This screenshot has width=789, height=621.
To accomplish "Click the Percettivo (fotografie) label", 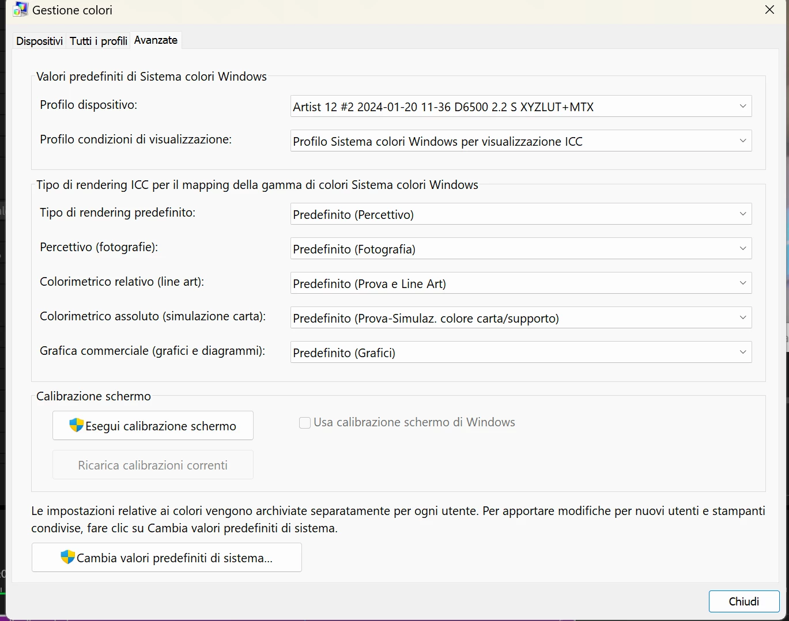I will click(x=99, y=247).
